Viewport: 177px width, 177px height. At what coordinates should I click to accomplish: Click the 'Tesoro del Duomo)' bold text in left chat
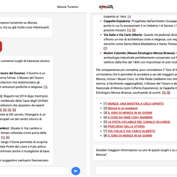12,73
